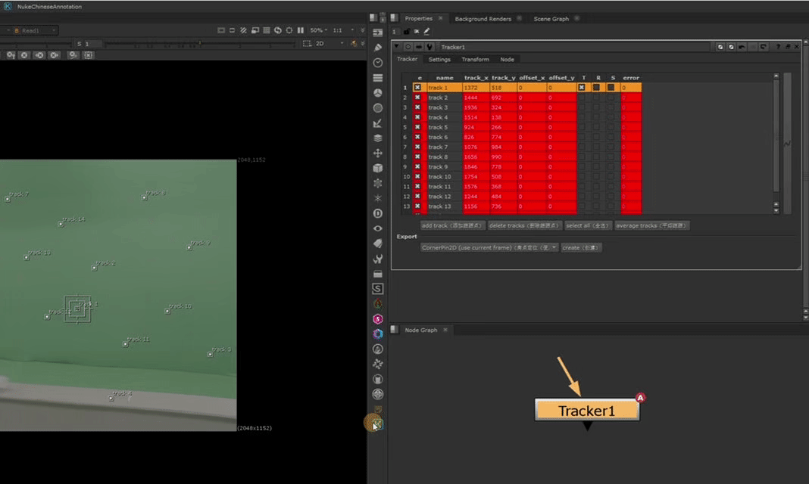
Task: Click the wrench icon in Tracker1 header
Action: [429, 47]
